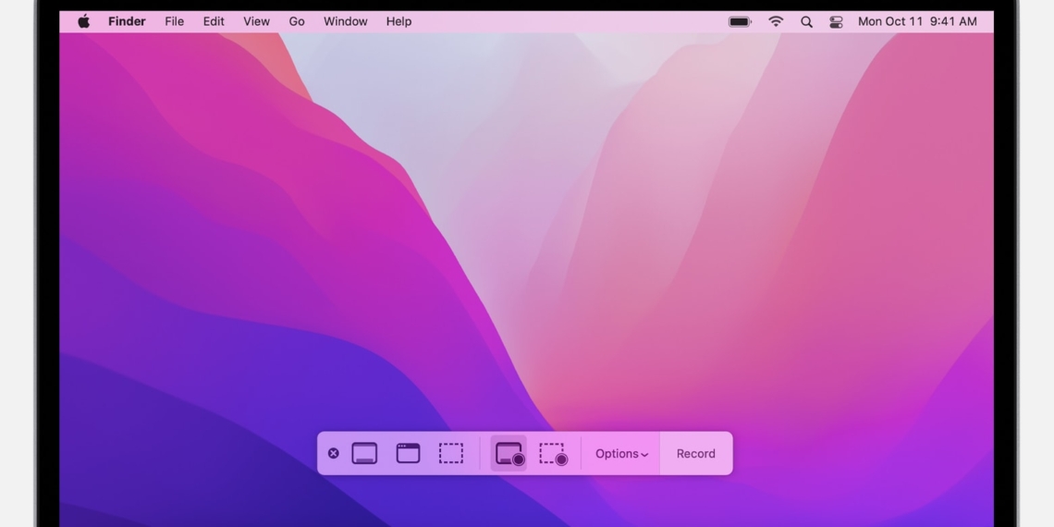
Task: Open the Window menu
Action: click(345, 21)
